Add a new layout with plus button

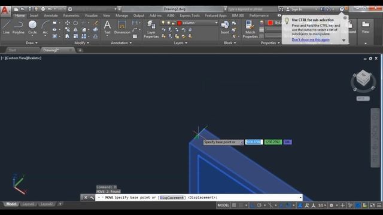pyautogui.click(x=60, y=204)
